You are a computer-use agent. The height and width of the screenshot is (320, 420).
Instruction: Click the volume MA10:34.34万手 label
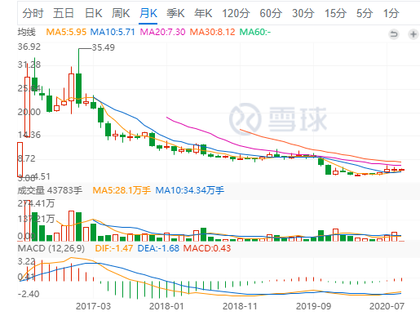point(190,190)
